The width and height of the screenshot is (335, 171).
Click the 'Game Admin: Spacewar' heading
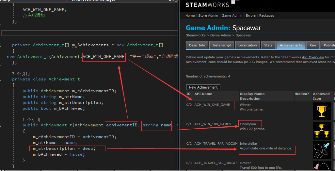coord(223,28)
